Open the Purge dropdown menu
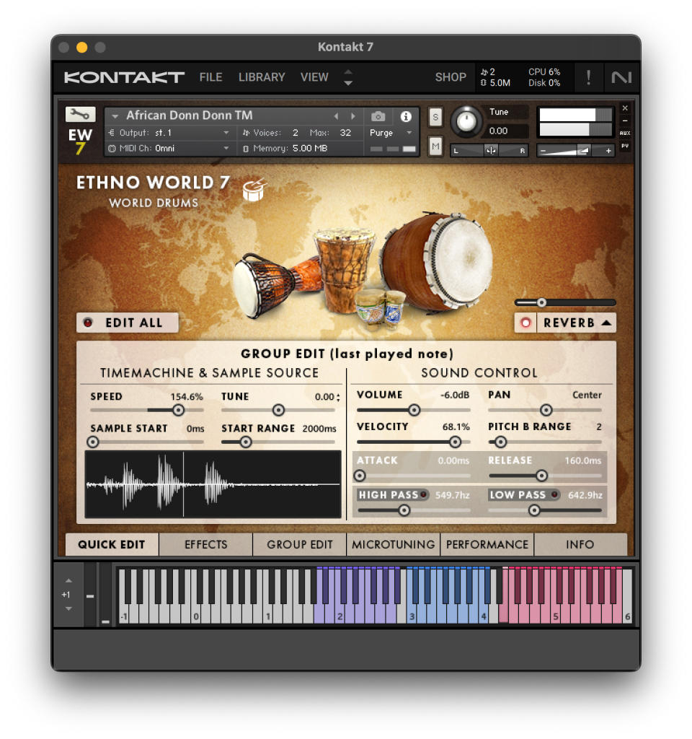 390,133
